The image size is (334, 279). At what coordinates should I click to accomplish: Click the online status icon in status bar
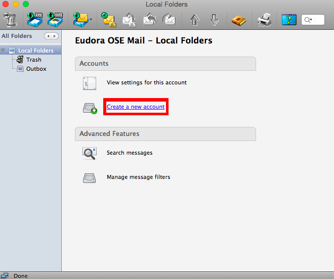point(5,275)
